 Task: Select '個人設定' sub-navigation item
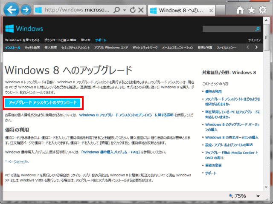click(x=51, y=48)
